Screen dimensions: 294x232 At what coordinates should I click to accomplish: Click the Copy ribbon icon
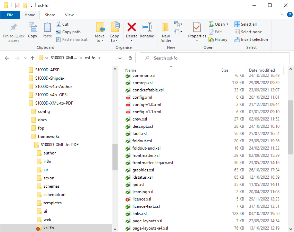tap(33, 27)
